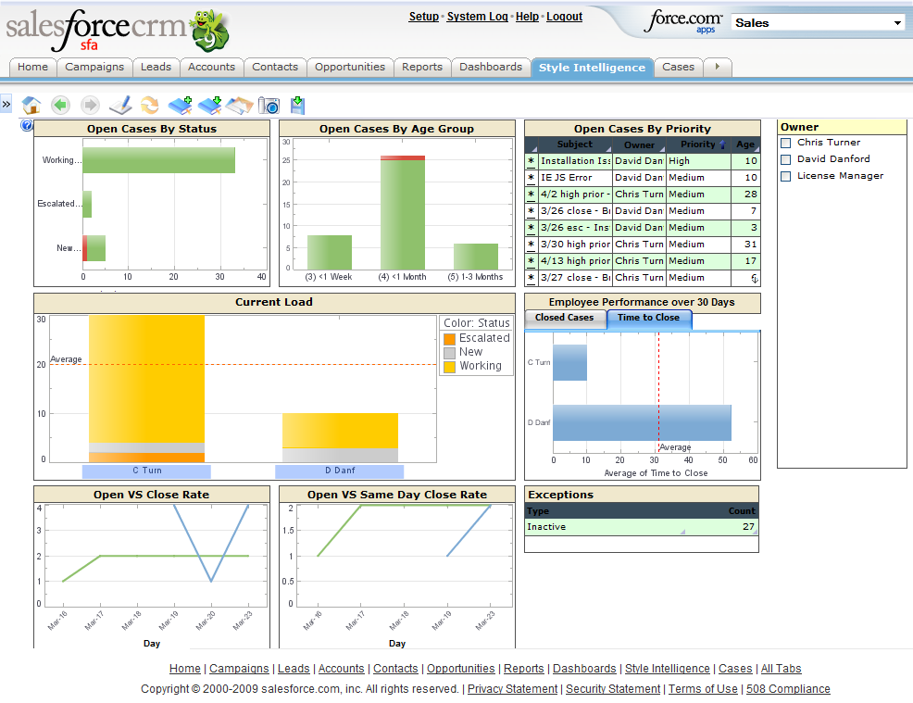Open the Contacts tab
The image size is (913, 703).
(x=275, y=67)
